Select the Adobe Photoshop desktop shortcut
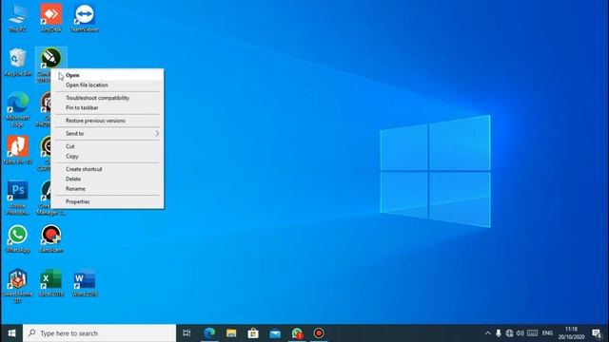The image size is (609, 342). pyautogui.click(x=17, y=198)
